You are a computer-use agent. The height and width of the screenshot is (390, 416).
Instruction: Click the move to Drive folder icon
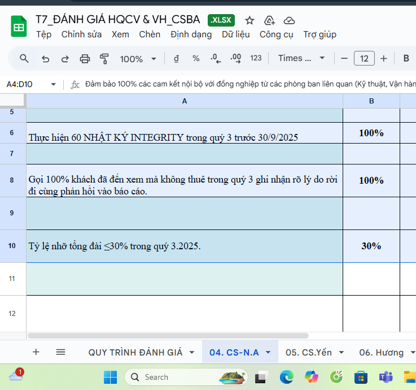pos(269,20)
